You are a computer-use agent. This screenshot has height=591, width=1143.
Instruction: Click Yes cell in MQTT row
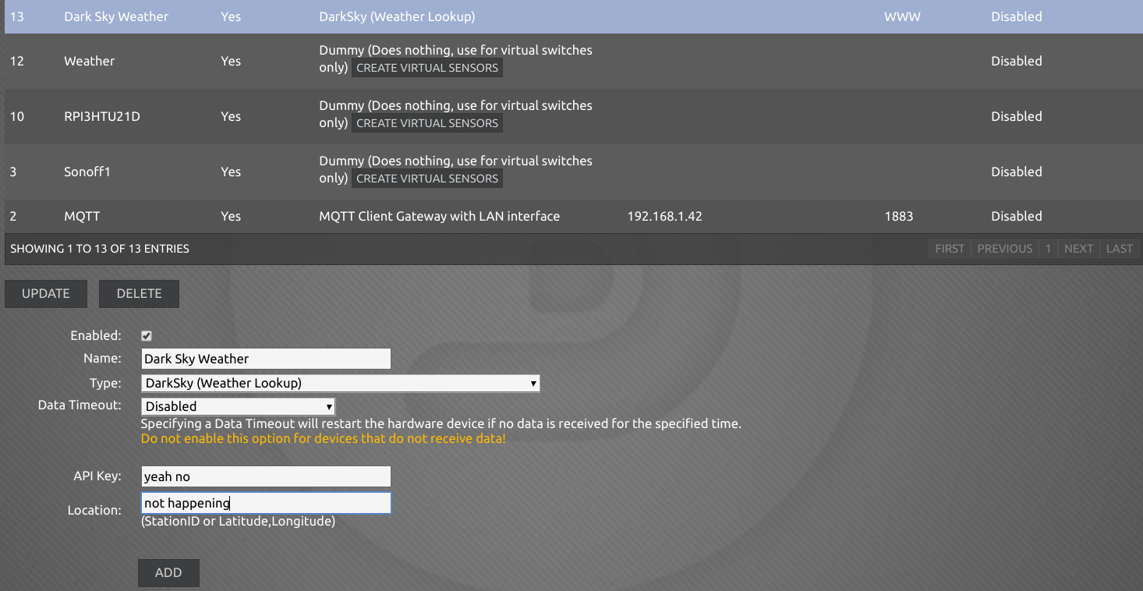[x=231, y=216]
